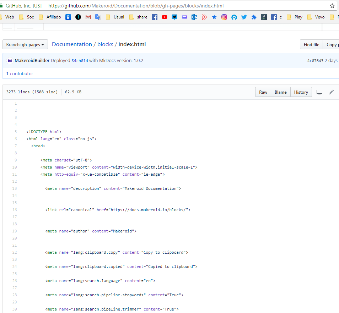Open the Instagram bookmark icon
This screenshot has width=339, height=313.
[x=224, y=17]
